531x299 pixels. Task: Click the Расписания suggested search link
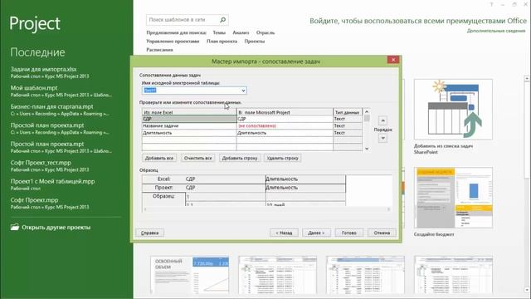click(159, 50)
